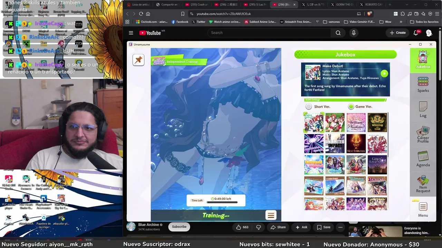Click the pin icon beside the game view
Viewport: 442px width, 248px height.
138,60
